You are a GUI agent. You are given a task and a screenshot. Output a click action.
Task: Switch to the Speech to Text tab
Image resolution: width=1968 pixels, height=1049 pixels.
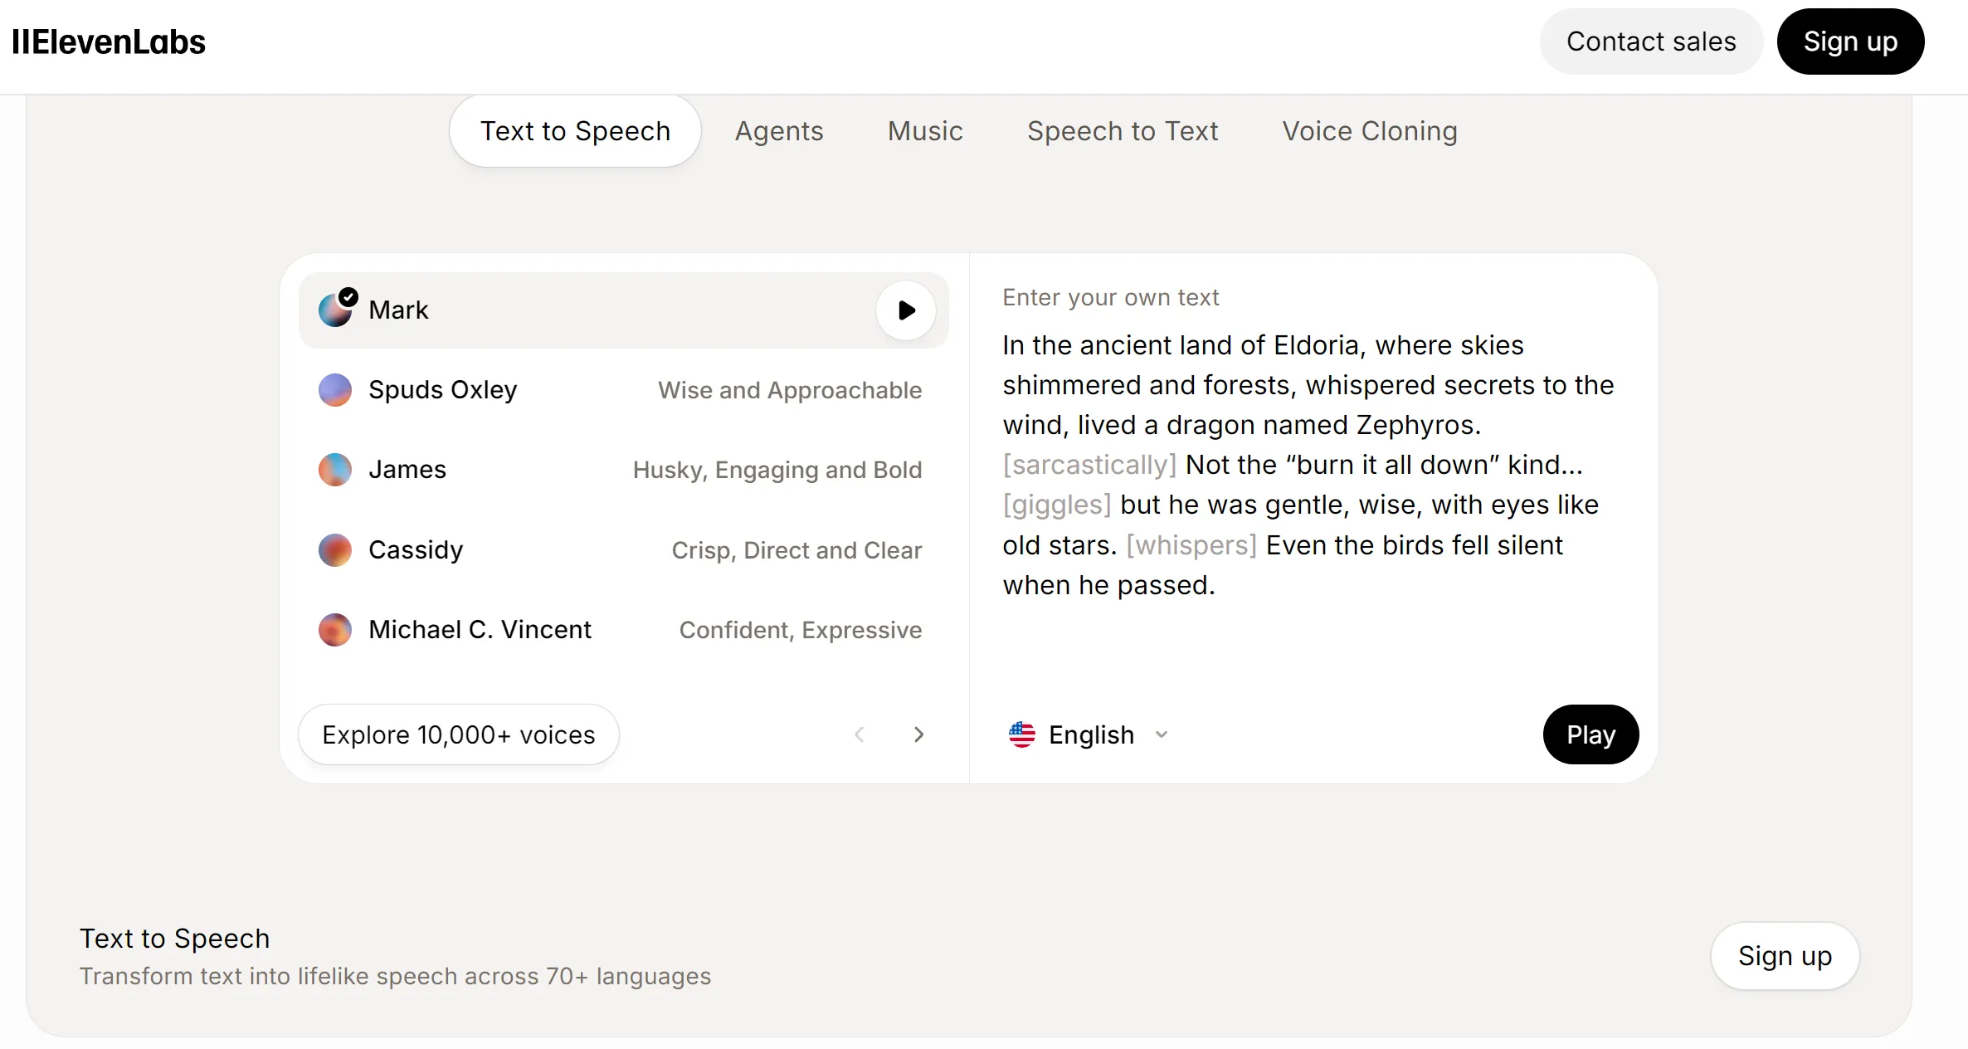pyautogui.click(x=1123, y=130)
